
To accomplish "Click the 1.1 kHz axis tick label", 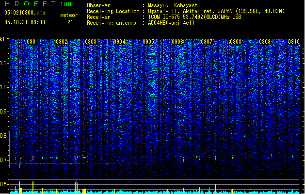I will [4, 63].
